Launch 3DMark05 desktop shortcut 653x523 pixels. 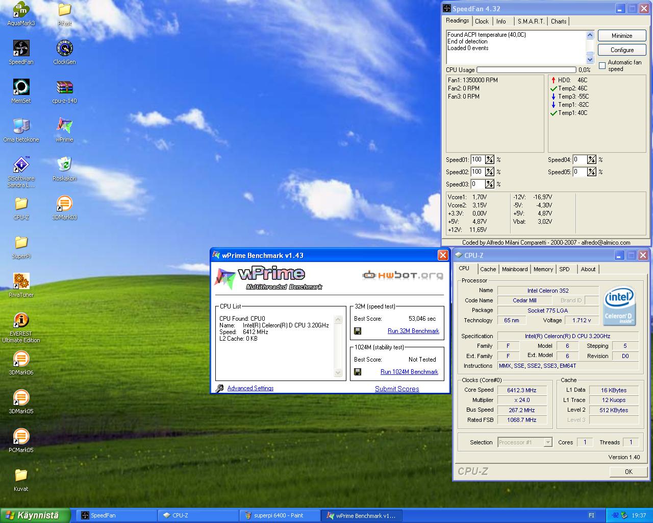tap(21, 401)
